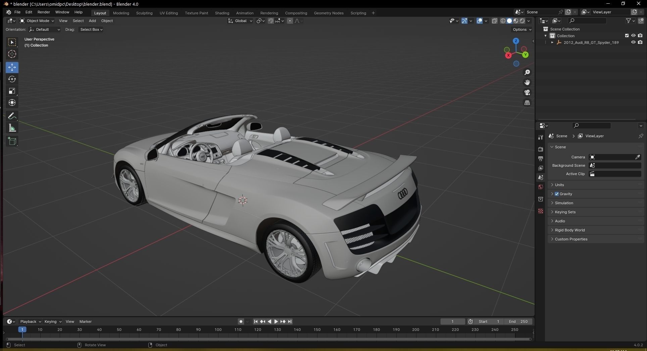Viewport: 647px width, 351px height.
Task: Switch to rendered viewport shading
Action: pos(522,21)
